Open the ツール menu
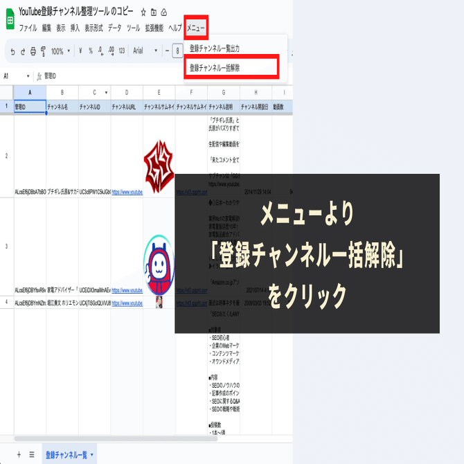The image size is (464, 464). (x=133, y=28)
